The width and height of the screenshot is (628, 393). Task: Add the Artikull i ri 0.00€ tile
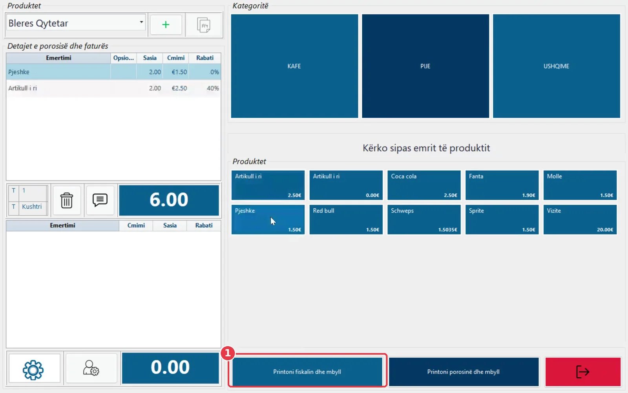[x=346, y=185]
